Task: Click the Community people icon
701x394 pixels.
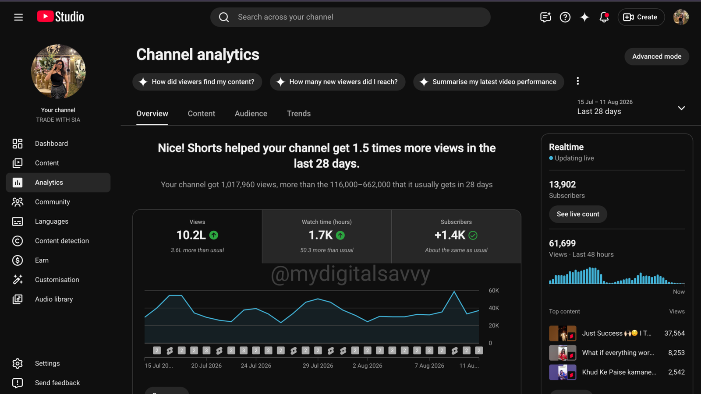Action: tap(18, 202)
